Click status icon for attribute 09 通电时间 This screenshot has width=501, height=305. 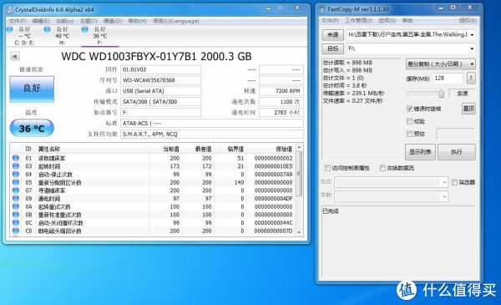coord(16,198)
